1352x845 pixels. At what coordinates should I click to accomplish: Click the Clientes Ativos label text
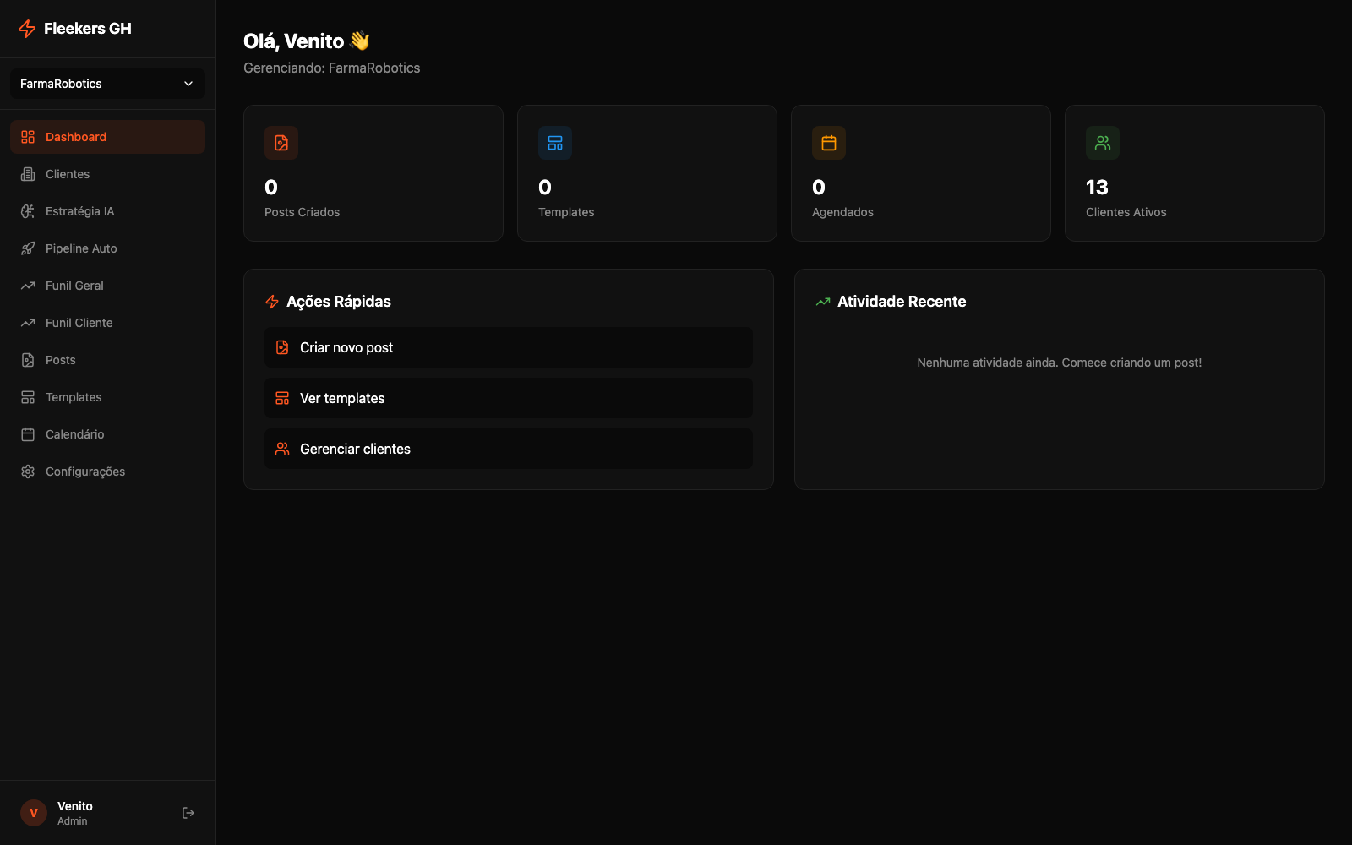click(x=1126, y=212)
